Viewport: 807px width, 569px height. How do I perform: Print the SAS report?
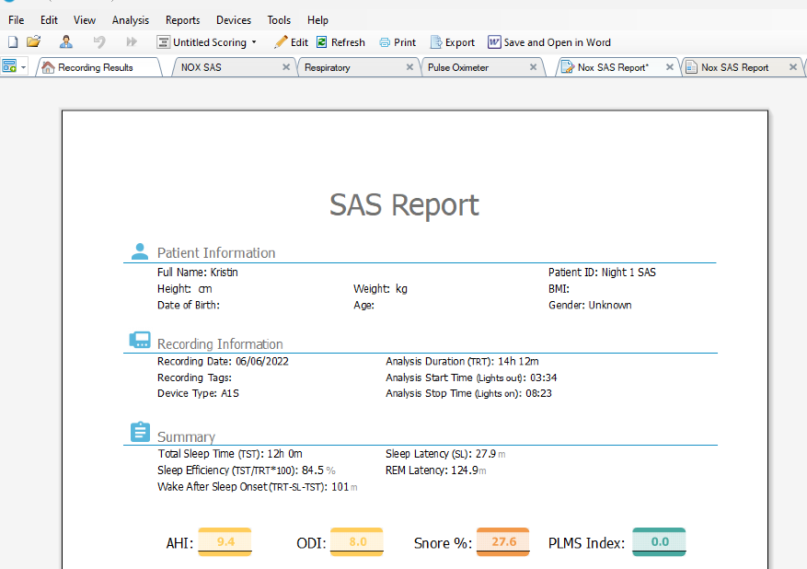398,42
